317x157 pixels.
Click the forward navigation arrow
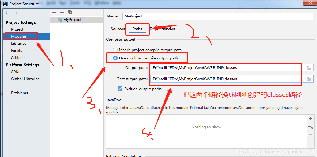click(15, 13)
